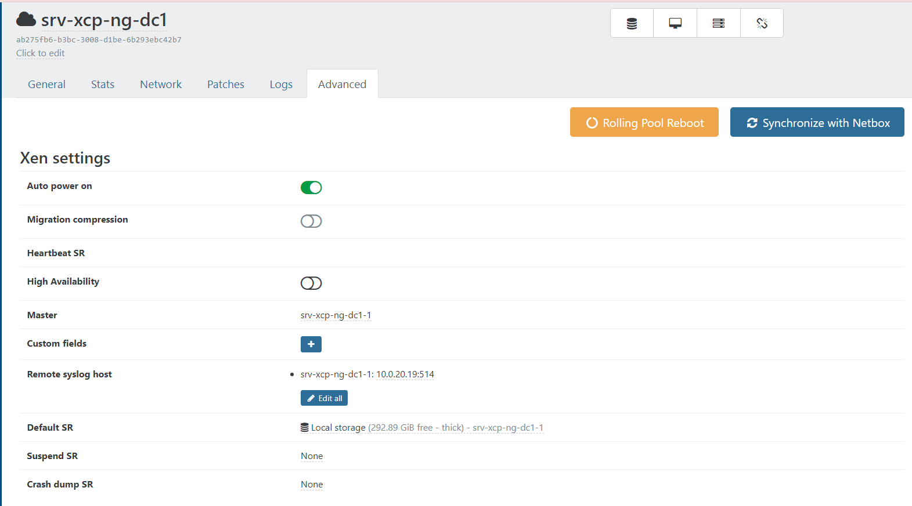Click the master host srv-xcp-ng-dc1-1 link

(x=336, y=315)
